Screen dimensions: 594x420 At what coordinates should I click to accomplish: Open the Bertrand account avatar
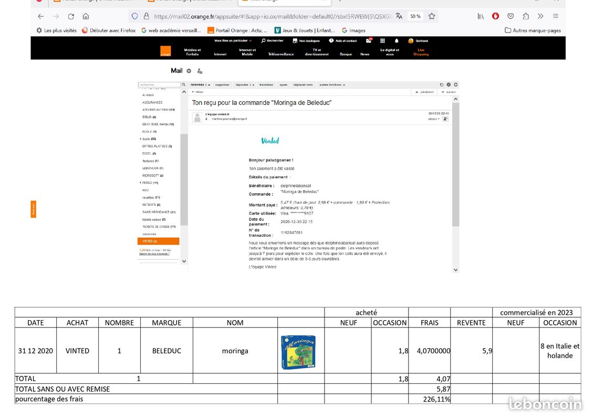click(411, 40)
